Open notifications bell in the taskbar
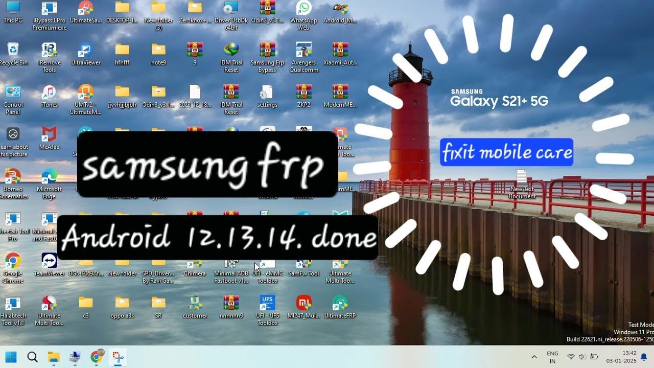Screen dimensions: 654x368 pyautogui.click(x=644, y=357)
